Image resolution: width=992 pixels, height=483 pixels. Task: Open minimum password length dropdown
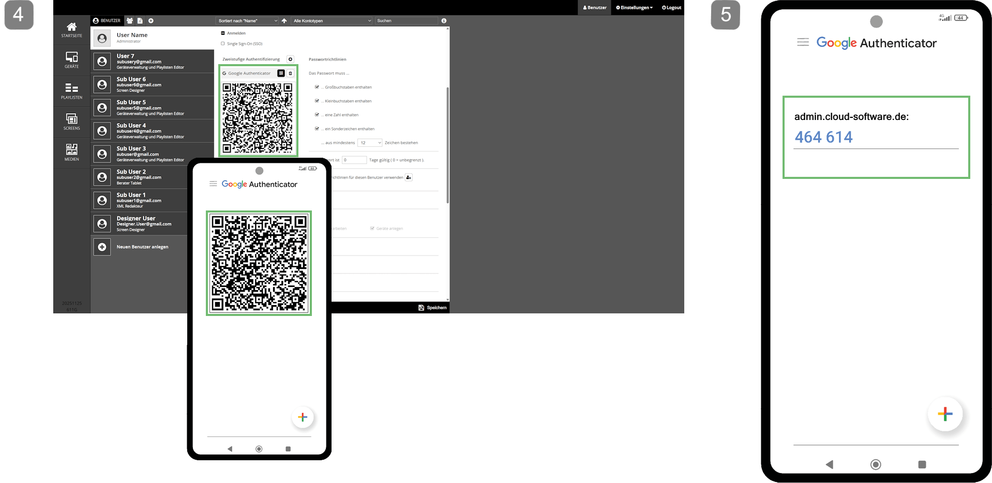370,143
